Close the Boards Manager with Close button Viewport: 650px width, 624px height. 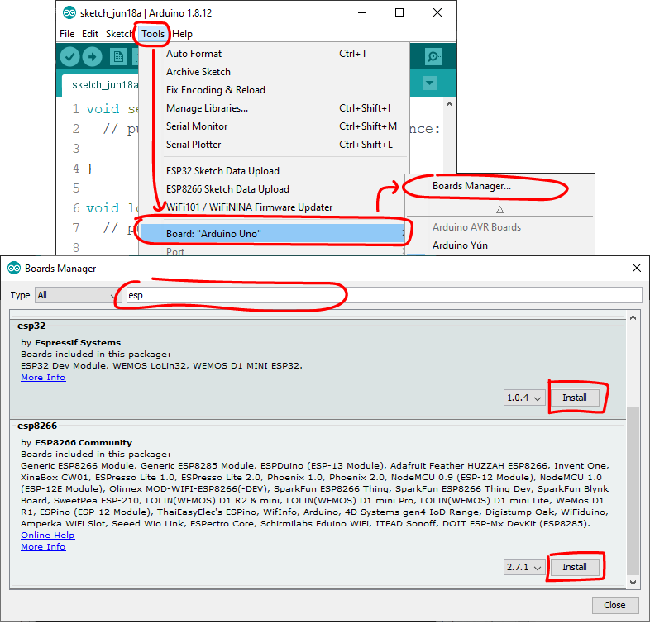pos(614,605)
